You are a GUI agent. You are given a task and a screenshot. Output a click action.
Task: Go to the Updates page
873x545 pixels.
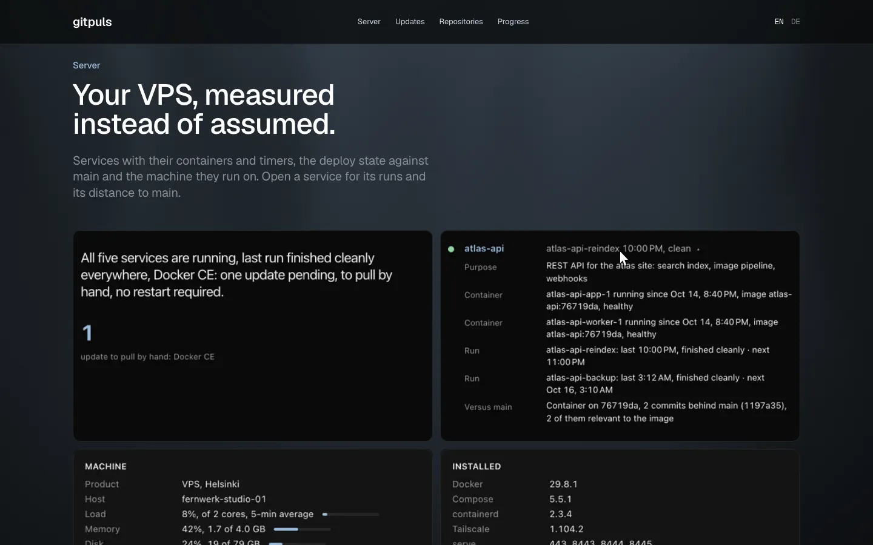[410, 22]
